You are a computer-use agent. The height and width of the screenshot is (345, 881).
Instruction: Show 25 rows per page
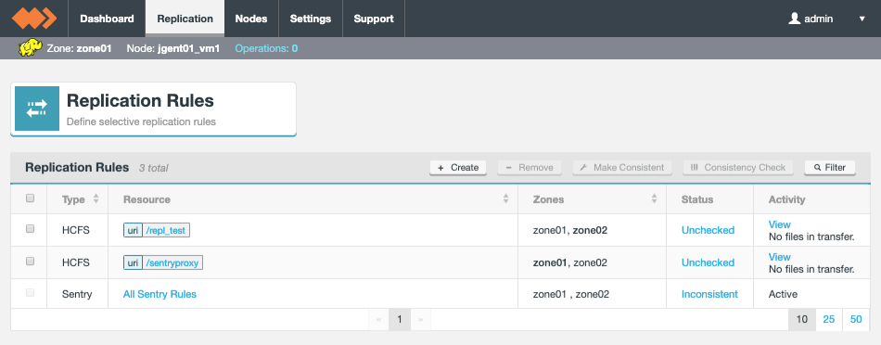829,320
